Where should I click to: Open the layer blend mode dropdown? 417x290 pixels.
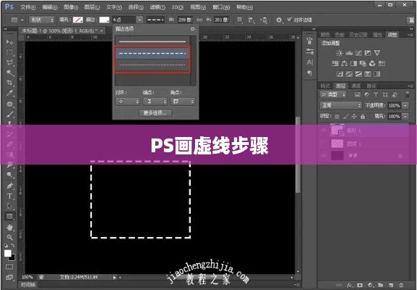341,106
